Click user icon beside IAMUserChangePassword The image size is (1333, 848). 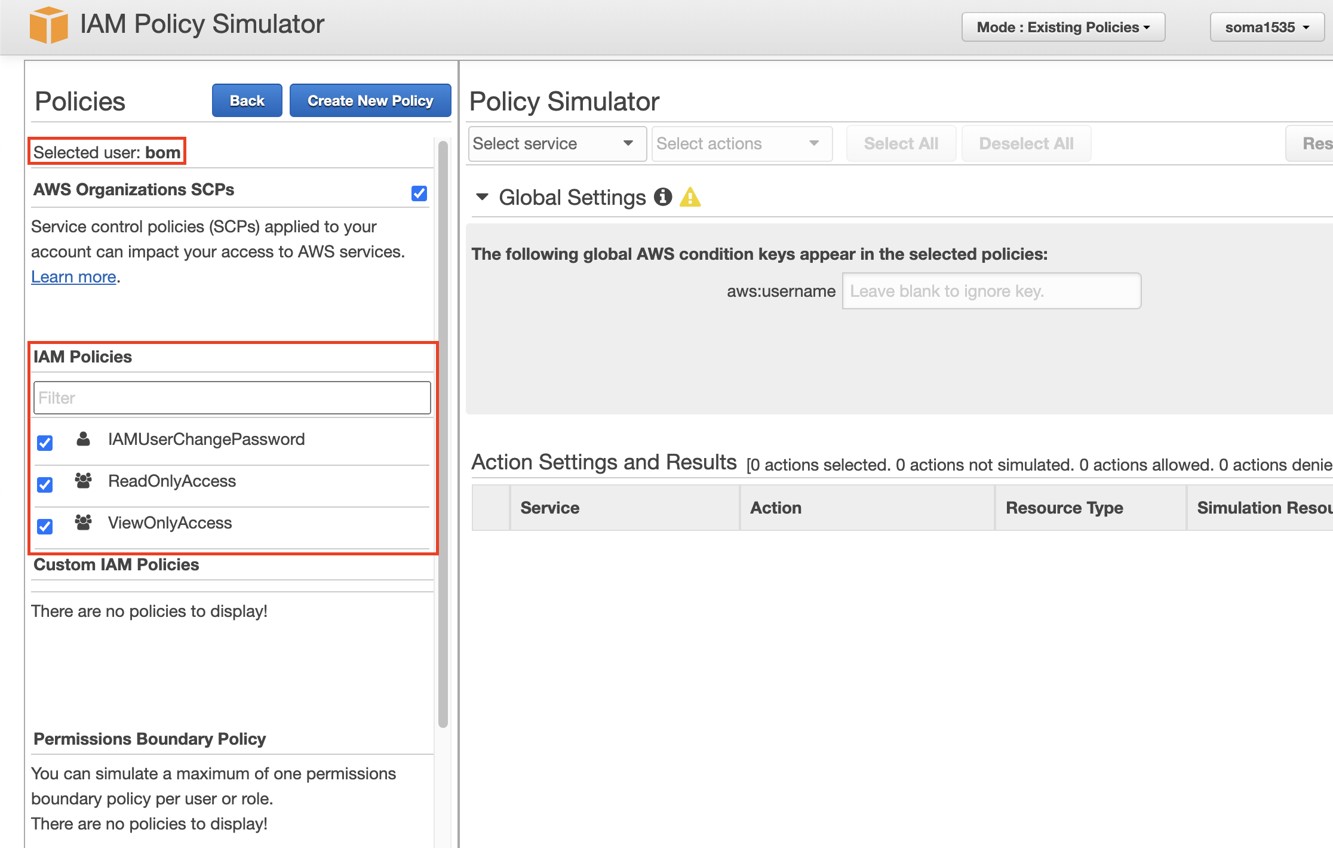click(x=84, y=440)
